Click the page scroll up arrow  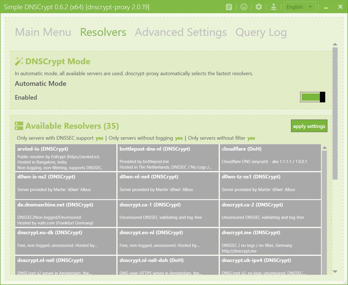(x=335, y=44)
